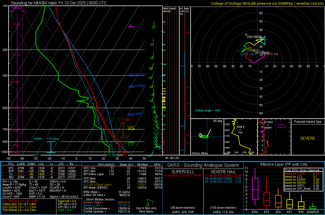325x215 pixels.
Task: Select the -30 C=31773' height label
Action: (x=137, y=74)
